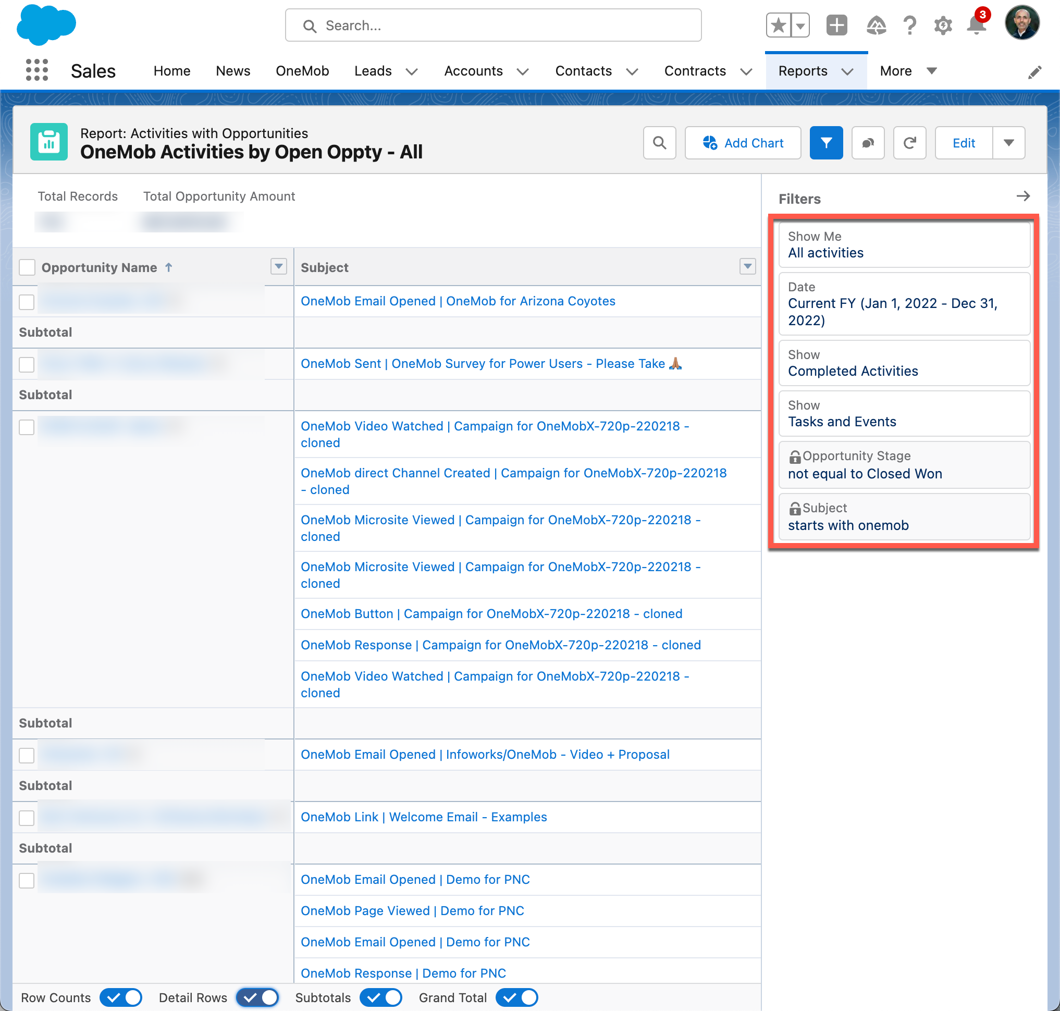
Task: Open the Opportunity Name column menu arrow
Action: 279,266
